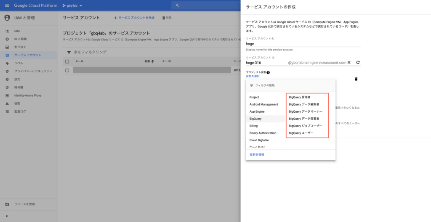The width and height of the screenshot is (431, 222).
Task: Click the リソースを管理 folder icon
Action: coord(7,204)
